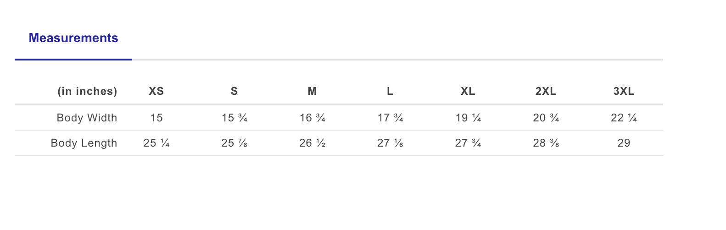Select the 2XL size column header
The image size is (726, 230).
click(x=546, y=91)
